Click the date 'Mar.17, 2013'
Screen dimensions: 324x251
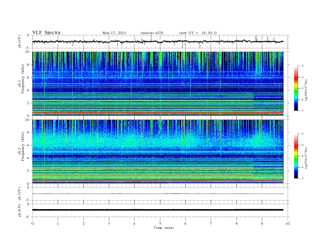(114, 33)
